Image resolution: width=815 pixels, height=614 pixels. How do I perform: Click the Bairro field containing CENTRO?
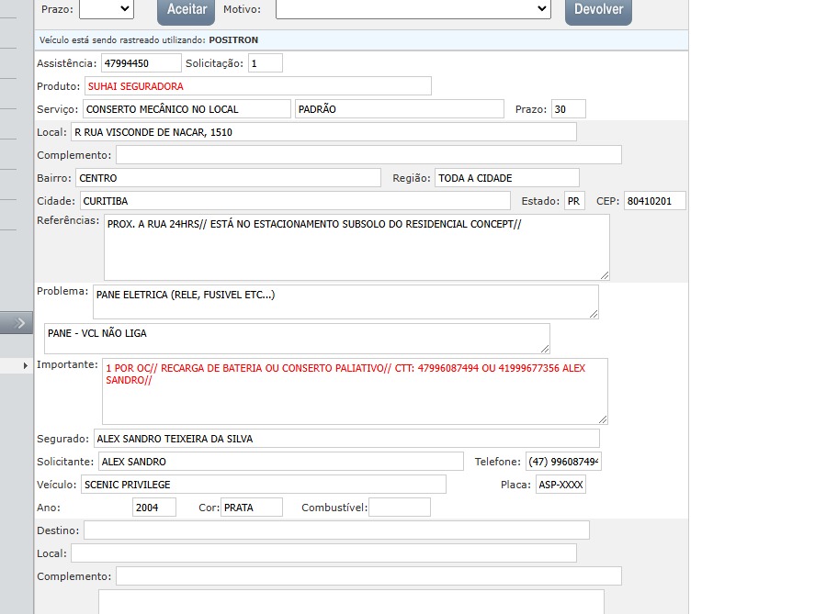click(x=227, y=178)
